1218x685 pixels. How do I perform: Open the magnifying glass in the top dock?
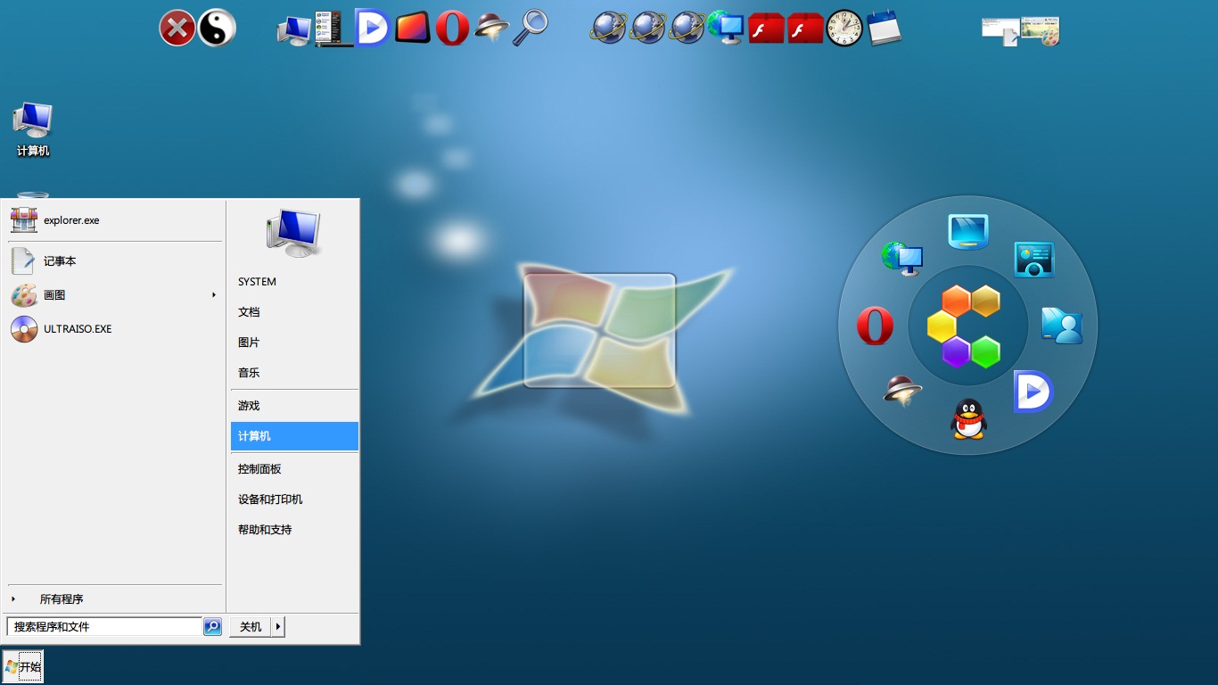pyautogui.click(x=531, y=28)
